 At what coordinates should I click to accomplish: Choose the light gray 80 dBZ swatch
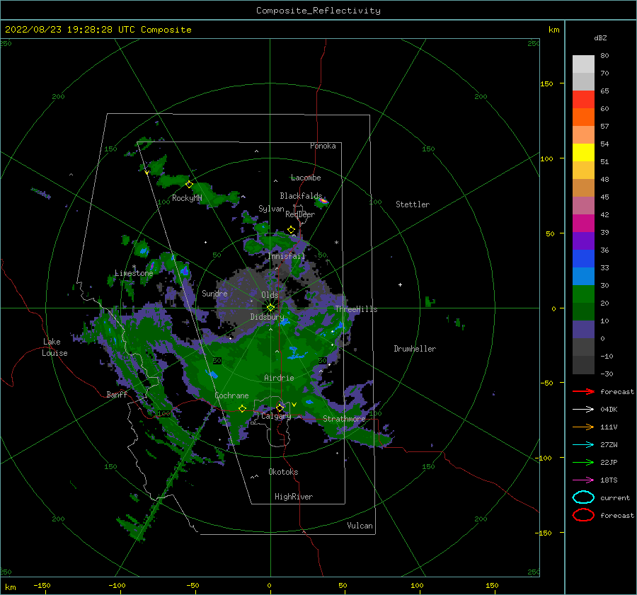coord(583,64)
